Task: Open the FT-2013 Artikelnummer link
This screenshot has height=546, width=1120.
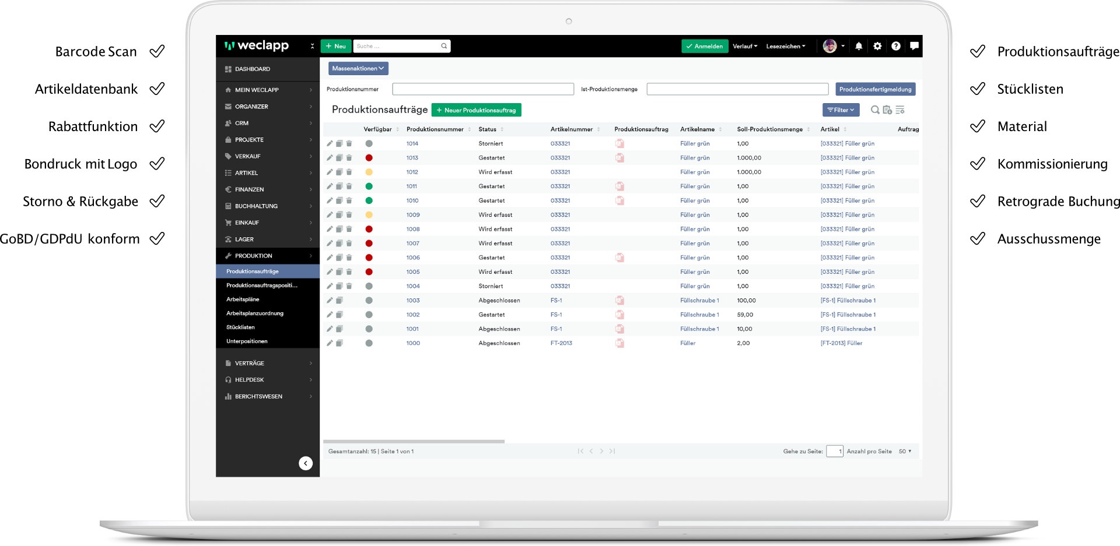Action: [561, 343]
